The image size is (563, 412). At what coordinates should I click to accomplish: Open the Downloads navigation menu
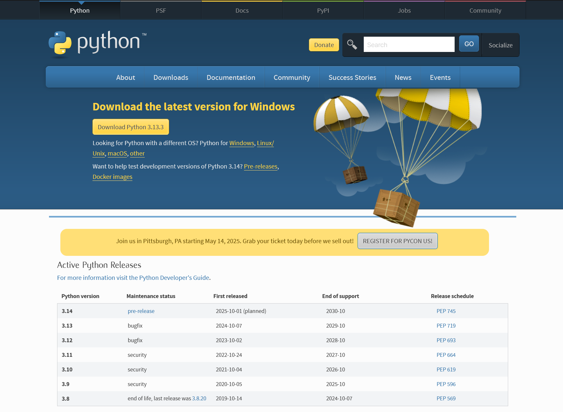(x=171, y=77)
